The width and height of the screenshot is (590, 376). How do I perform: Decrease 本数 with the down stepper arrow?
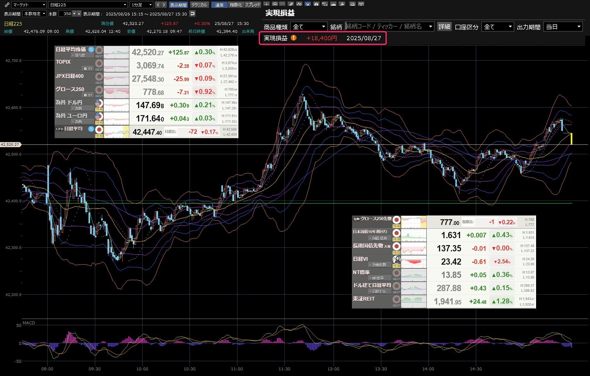(x=74, y=14)
